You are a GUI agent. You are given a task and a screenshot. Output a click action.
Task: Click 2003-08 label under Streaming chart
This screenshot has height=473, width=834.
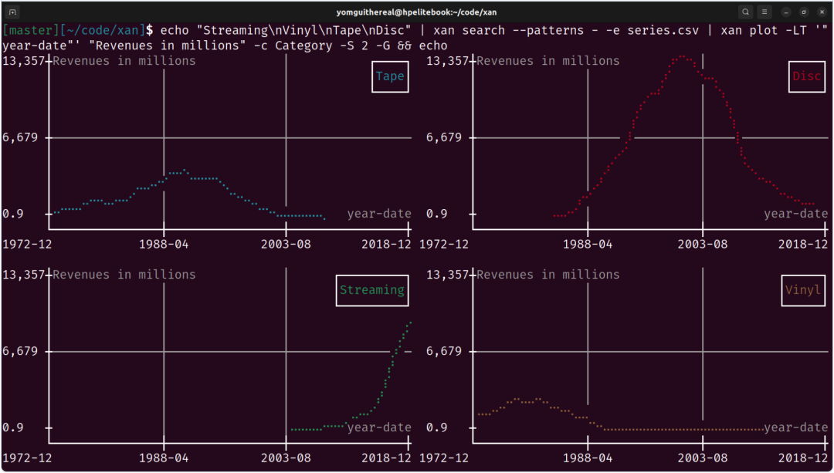tap(286, 458)
